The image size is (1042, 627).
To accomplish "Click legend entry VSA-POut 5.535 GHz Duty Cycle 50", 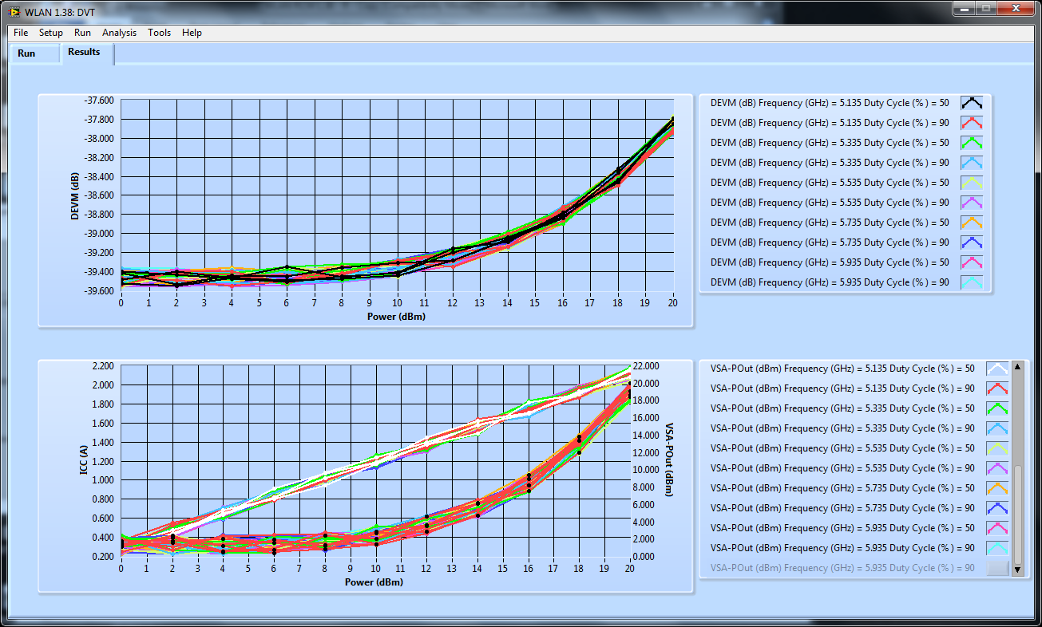I will pos(842,448).
